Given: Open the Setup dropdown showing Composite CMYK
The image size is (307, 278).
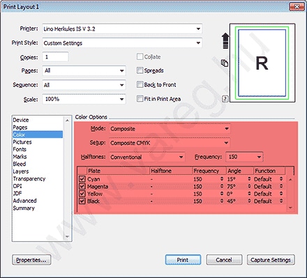Looking at the screenshot, I should point(170,143).
